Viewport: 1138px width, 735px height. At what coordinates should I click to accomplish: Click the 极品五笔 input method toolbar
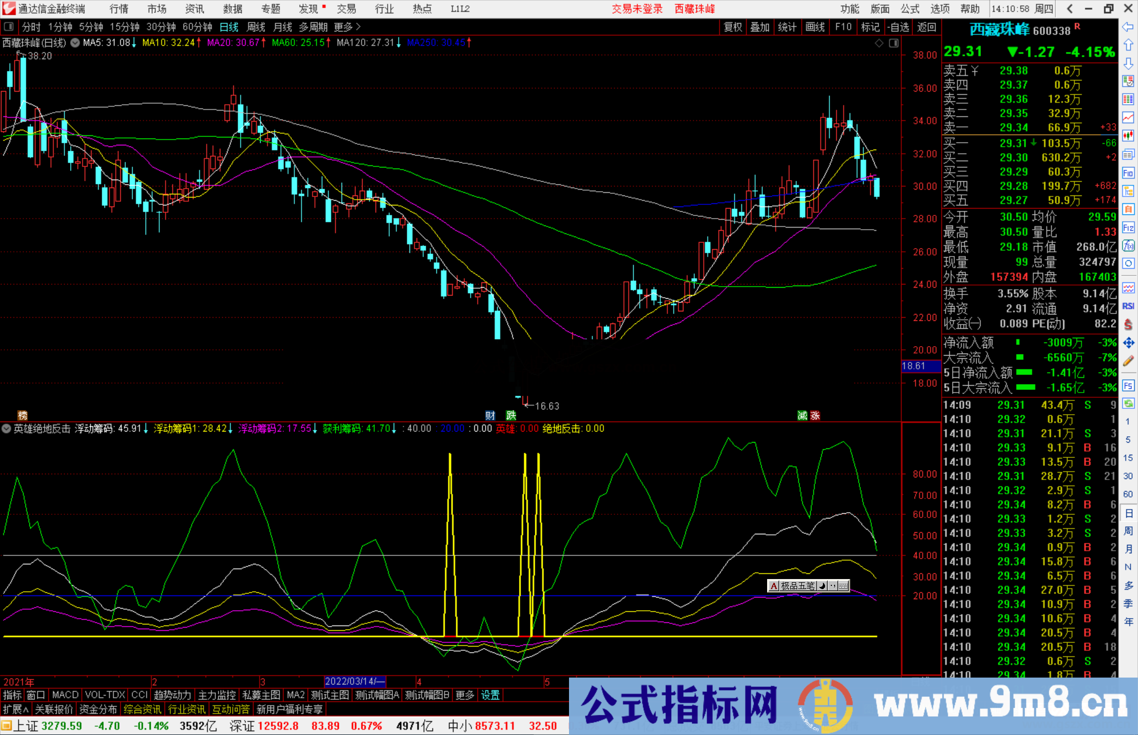coord(808,586)
